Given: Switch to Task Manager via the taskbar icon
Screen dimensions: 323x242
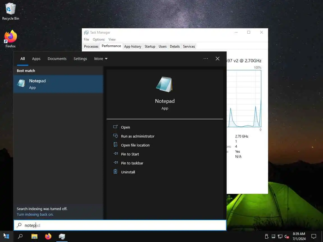Looking at the screenshot, I should pos(62,236).
